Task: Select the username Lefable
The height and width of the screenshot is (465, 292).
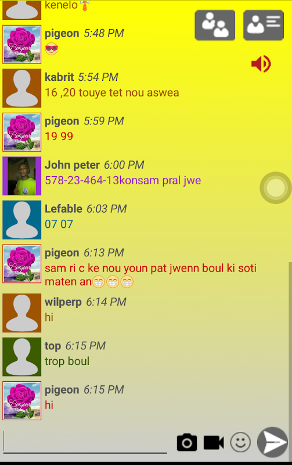Action: 63,209
